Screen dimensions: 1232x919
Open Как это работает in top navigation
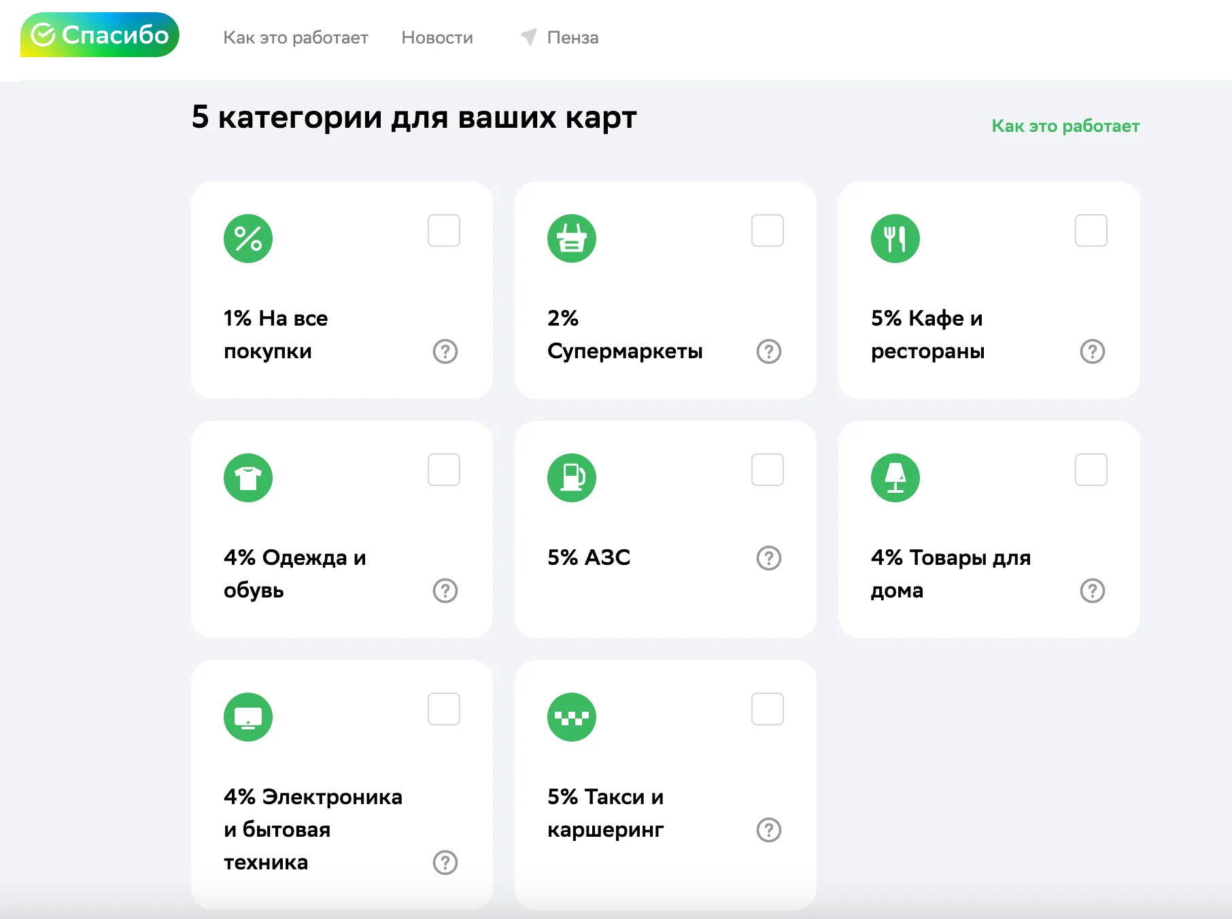coord(296,37)
